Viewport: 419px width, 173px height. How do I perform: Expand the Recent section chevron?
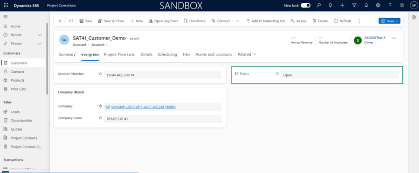(39, 35)
